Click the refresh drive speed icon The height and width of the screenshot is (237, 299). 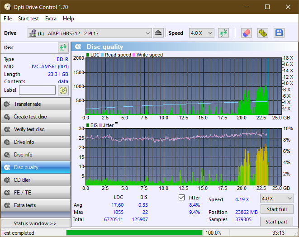coord(223,33)
